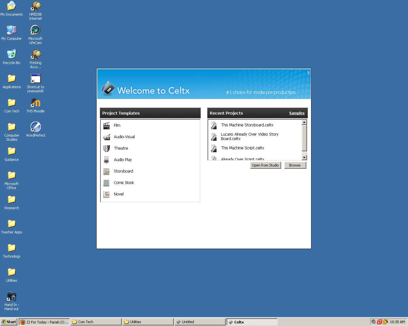Open Printing Acco... desktop shortcut

click(35, 54)
